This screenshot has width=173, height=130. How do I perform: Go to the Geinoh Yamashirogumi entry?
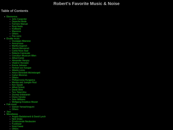pos(23,107)
